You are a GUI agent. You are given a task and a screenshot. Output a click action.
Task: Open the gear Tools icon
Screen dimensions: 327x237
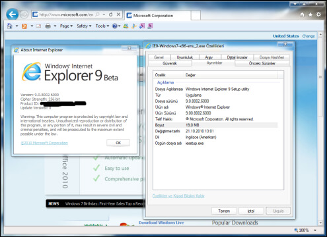click(318, 14)
